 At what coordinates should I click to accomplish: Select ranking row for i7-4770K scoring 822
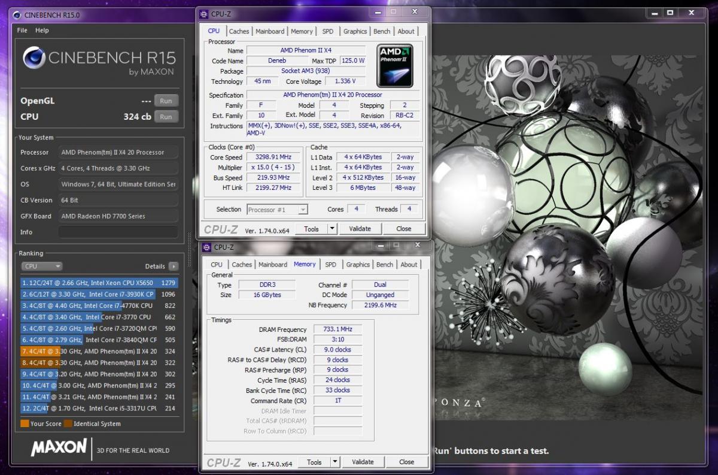point(99,305)
